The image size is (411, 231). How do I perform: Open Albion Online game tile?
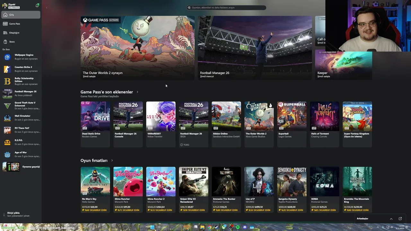pyautogui.click(x=226, y=124)
